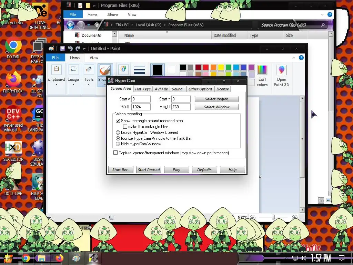353x265 pixels.
Task: Click the Width input field in HyperCam
Action: click(141, 107)
